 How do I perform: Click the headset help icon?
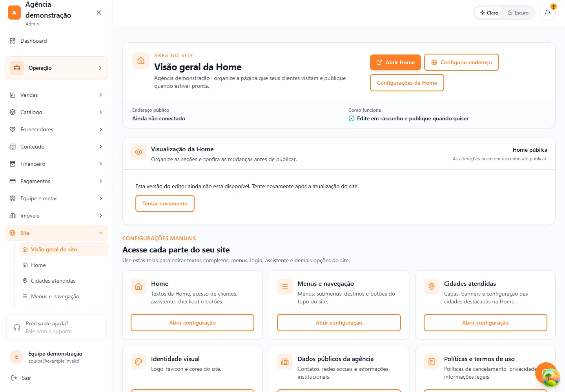click(17, 327)
